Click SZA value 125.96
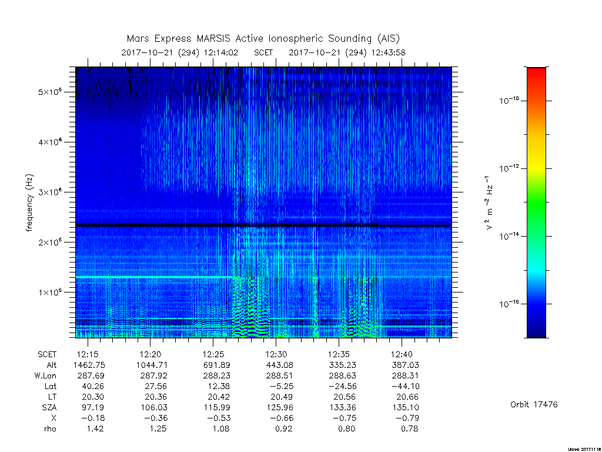This screenshot has width=602, height=452. (279, 407)
